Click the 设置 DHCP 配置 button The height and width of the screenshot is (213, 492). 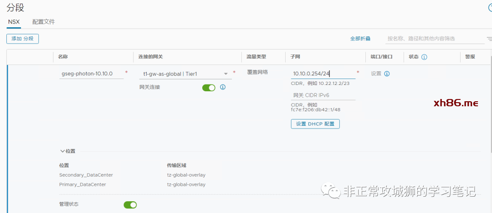click(315, 124)
